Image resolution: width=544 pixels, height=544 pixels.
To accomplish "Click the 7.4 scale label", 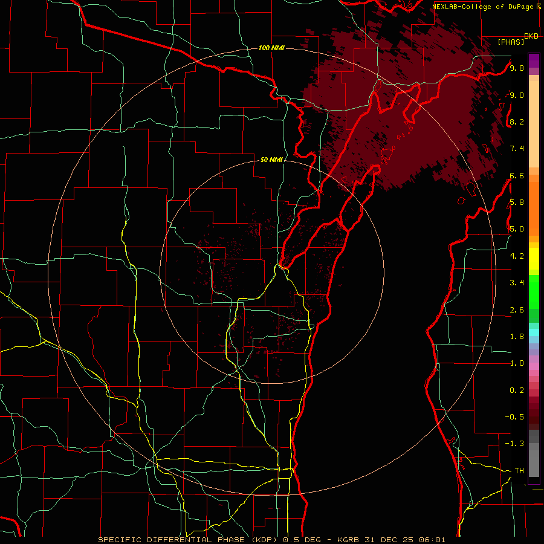I will click(517, 149).
